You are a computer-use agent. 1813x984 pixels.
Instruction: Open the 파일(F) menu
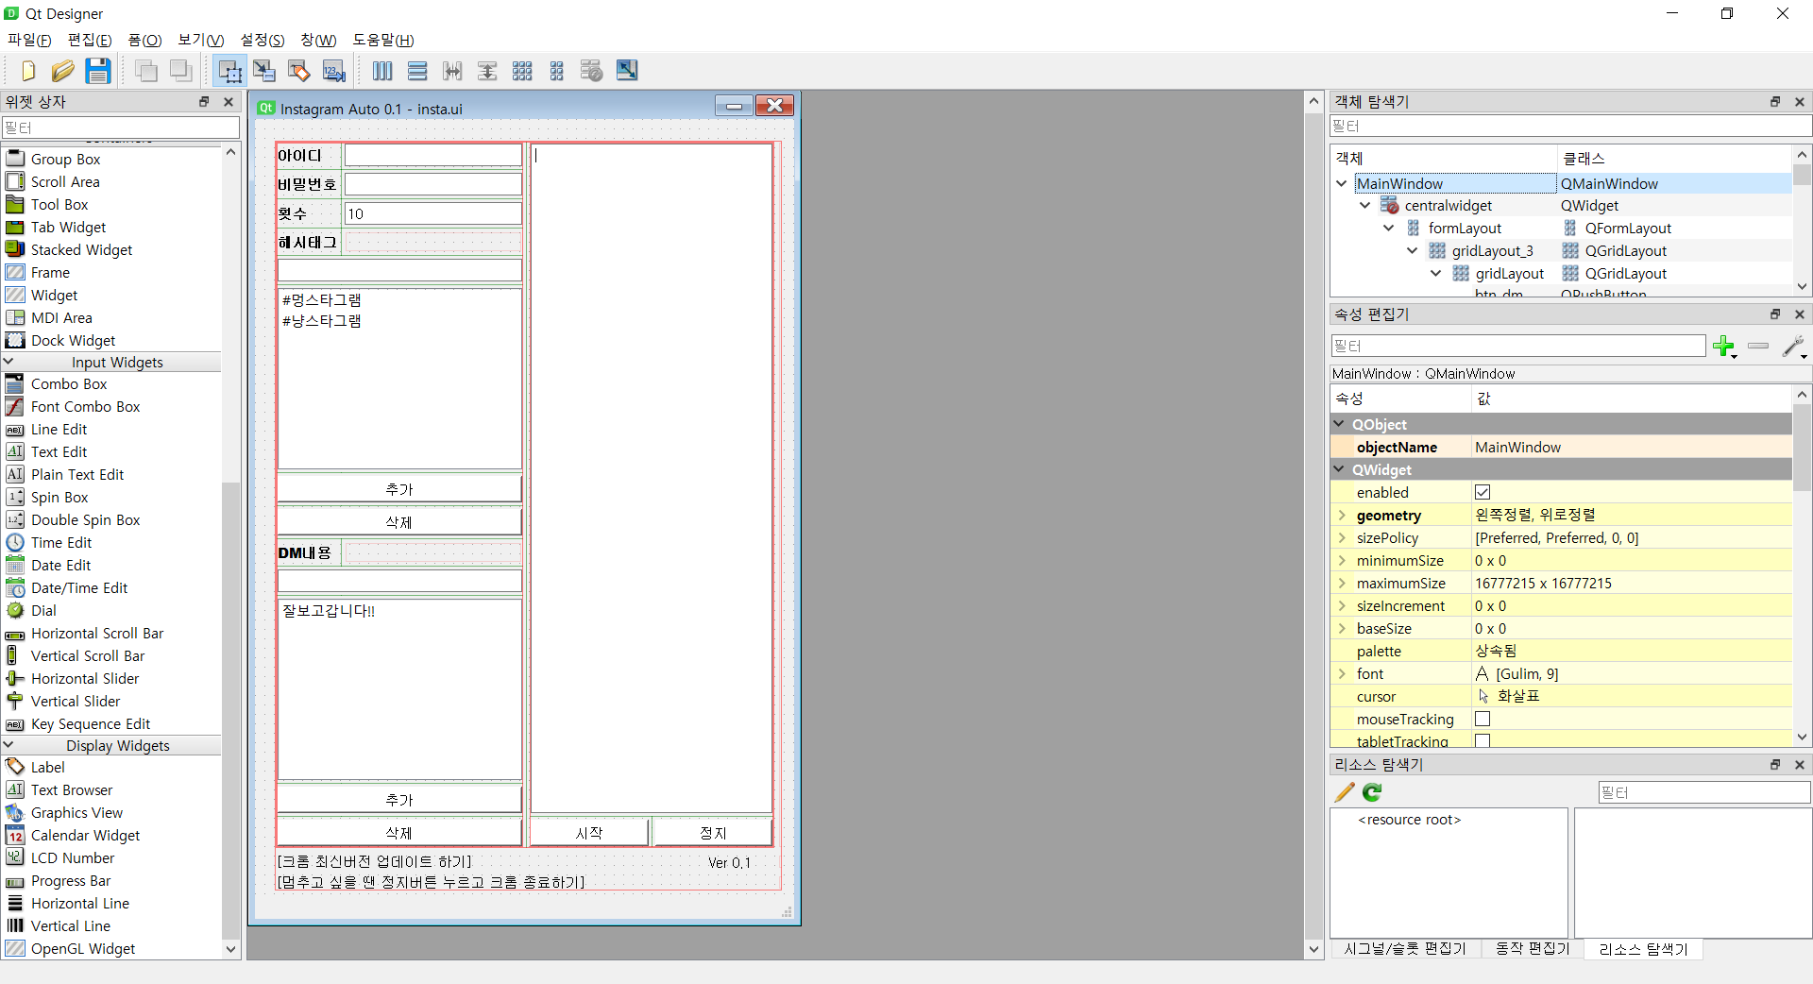pos(29,40)
